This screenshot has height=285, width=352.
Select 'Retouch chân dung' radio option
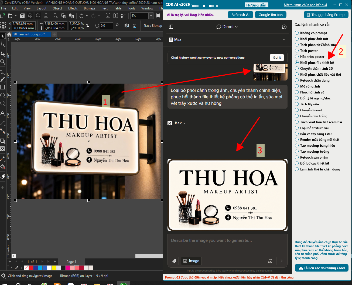[x=297, y=81]
